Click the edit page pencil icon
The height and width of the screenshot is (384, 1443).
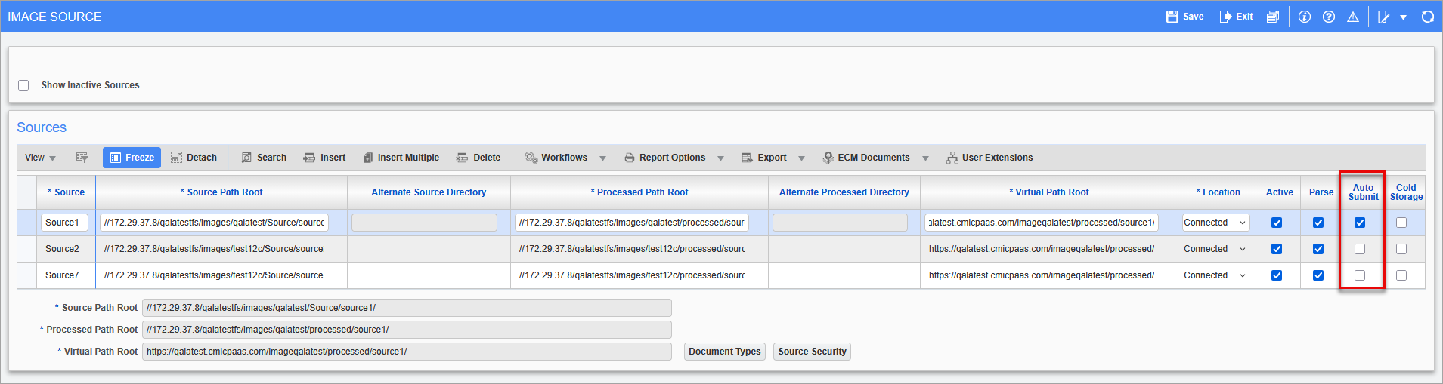point(1384,17)
